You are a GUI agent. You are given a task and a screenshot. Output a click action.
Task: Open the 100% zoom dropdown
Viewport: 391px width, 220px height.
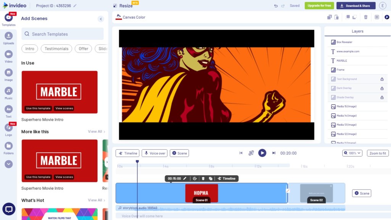pos(352,153)
